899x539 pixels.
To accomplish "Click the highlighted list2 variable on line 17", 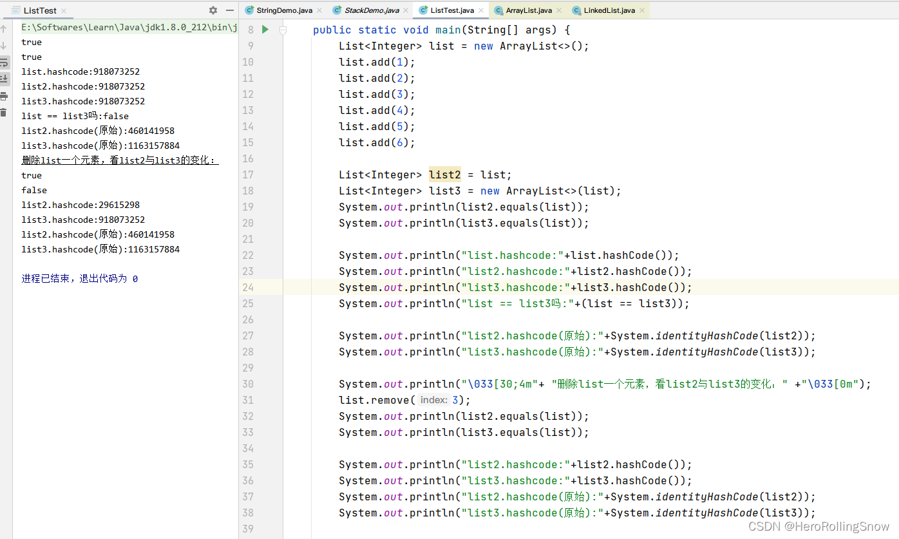I will 445,175.
